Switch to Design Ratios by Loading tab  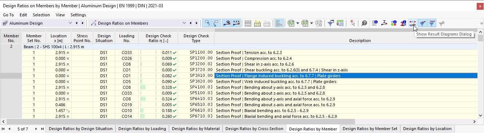[142, 129]
